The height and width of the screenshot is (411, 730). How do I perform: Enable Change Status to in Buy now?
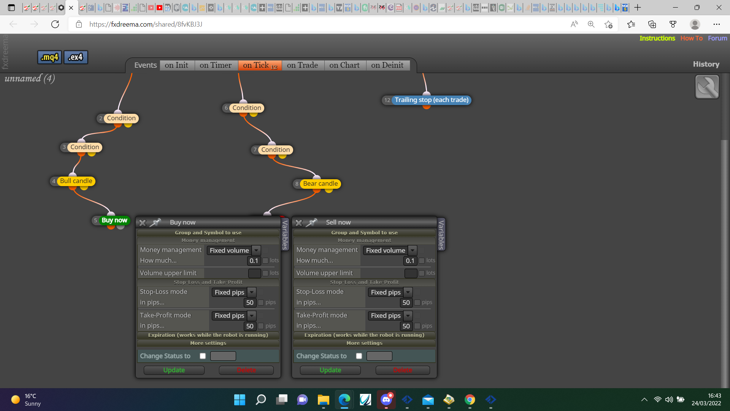pos(203,356)
